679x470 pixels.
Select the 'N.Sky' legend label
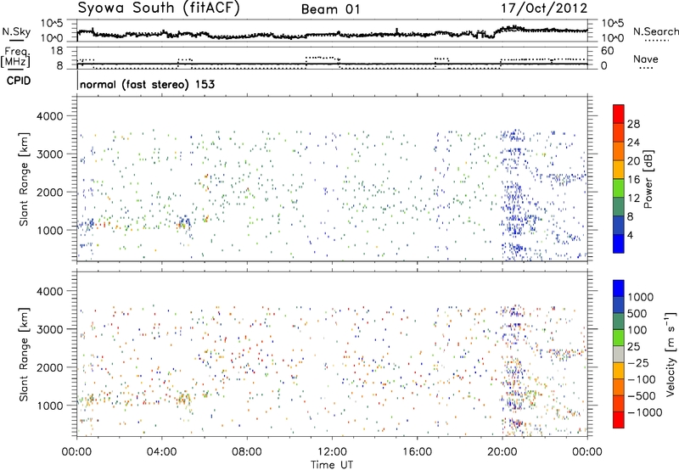tap(16, 31)
